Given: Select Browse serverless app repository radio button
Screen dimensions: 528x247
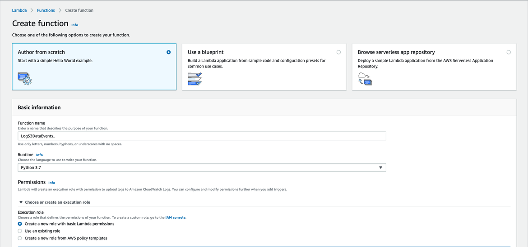Looking at the screenshot, I should point(509,52).
